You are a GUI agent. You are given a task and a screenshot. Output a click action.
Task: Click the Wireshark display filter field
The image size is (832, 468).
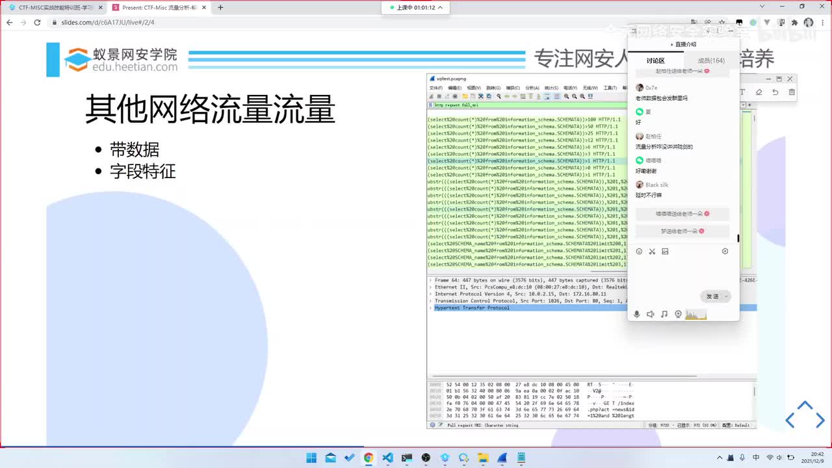(530, 105)
